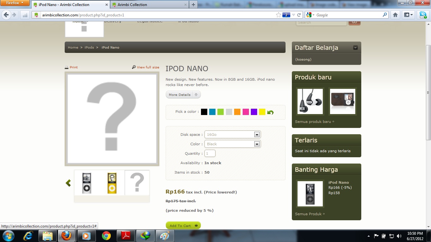Click the Firefox back arrow button
The width and height of the screenshot is (431, 242).
6,15
